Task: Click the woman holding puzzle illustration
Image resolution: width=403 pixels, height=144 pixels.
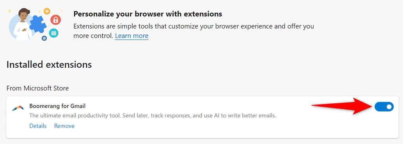Action: click(x=22, y=25)
